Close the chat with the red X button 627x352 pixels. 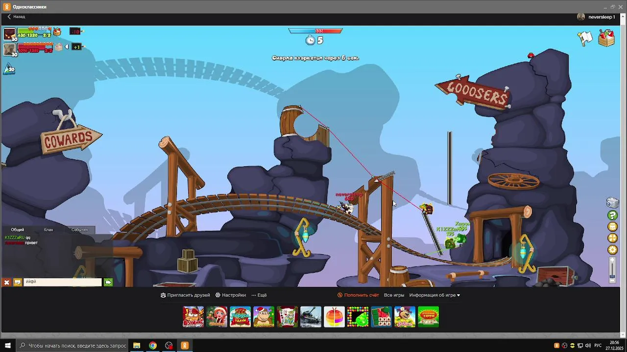(x=7, y=282)
